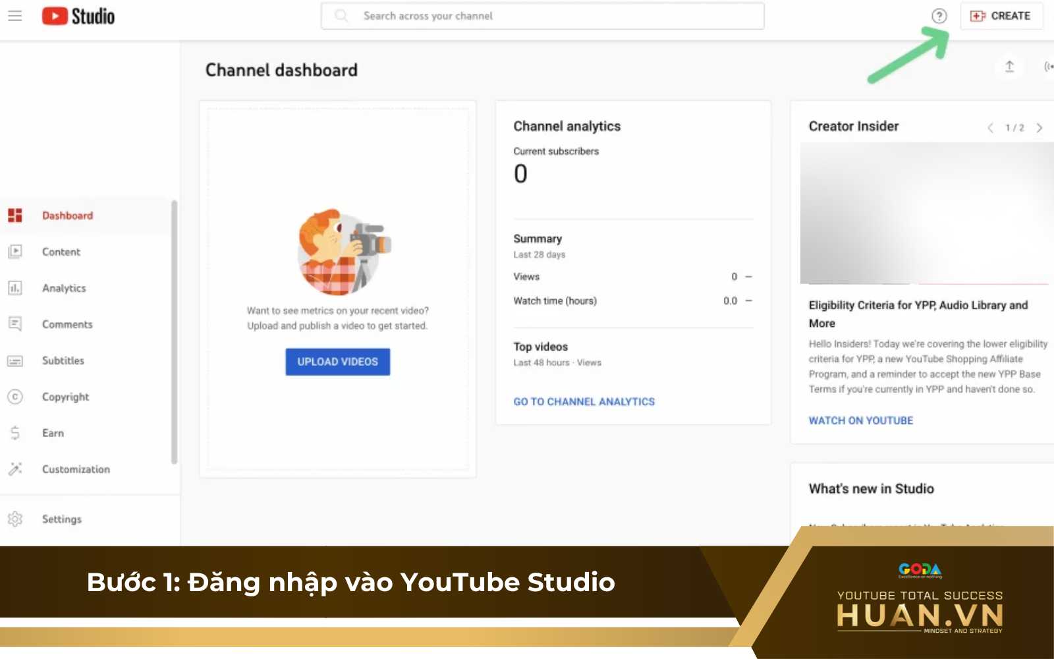Follow WATCH ON YOUTUBE link
The width and height of the screenshot is (1054, 659).
coord(861,420)
